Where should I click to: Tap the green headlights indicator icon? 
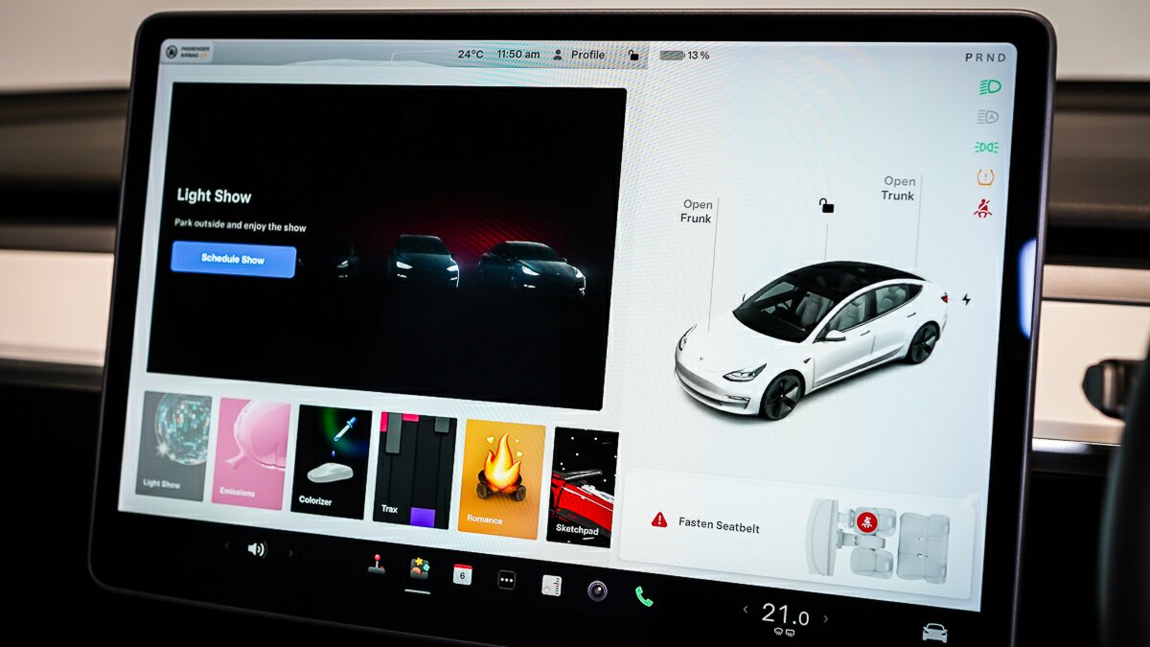click(990, 87)
